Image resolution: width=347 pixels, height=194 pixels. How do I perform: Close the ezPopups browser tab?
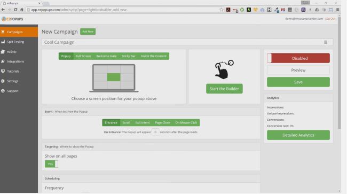point(39,3)
